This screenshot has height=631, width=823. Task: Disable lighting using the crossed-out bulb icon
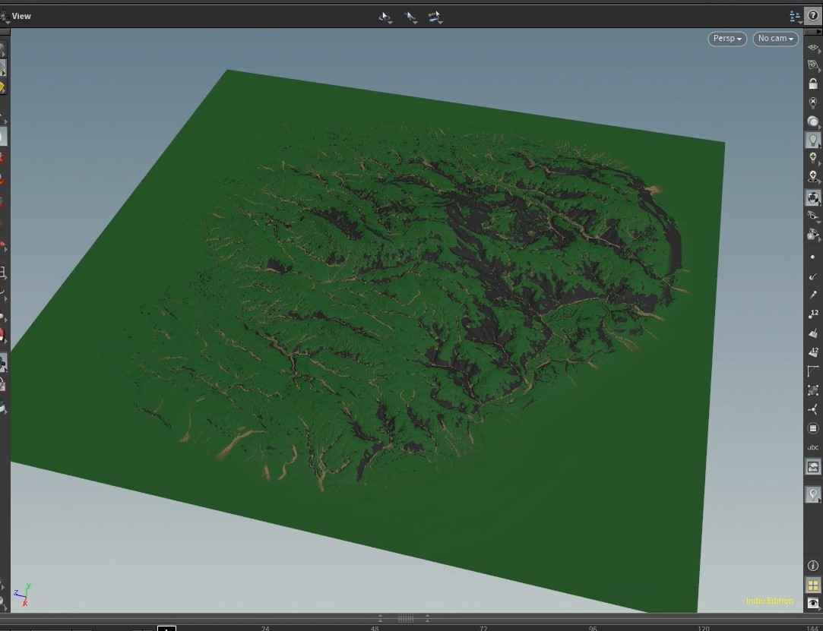(x=813, y=103)
